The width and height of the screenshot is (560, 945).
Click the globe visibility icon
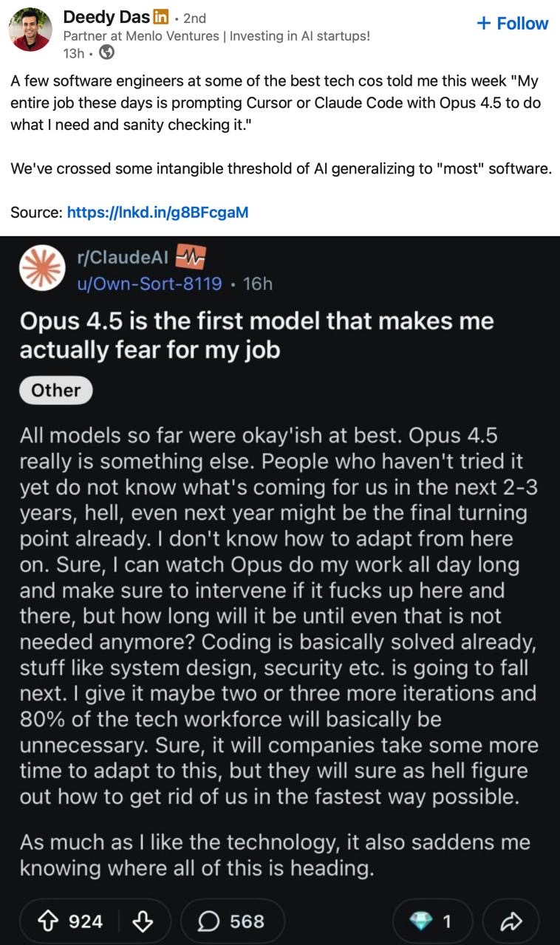106,52
